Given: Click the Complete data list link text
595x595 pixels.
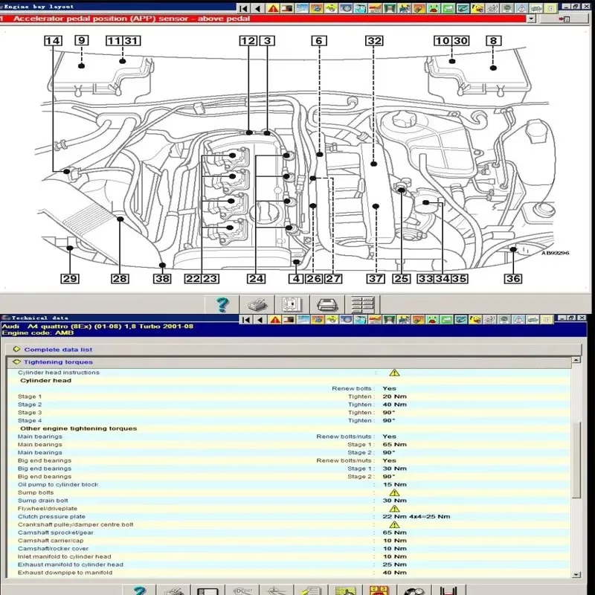Looking at the screenshot, I should pos(58,349).
